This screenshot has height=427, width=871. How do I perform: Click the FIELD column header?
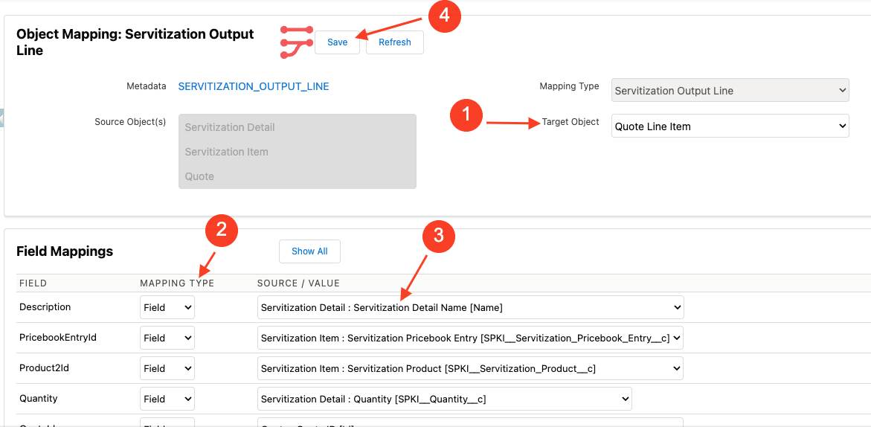(33, 283)
